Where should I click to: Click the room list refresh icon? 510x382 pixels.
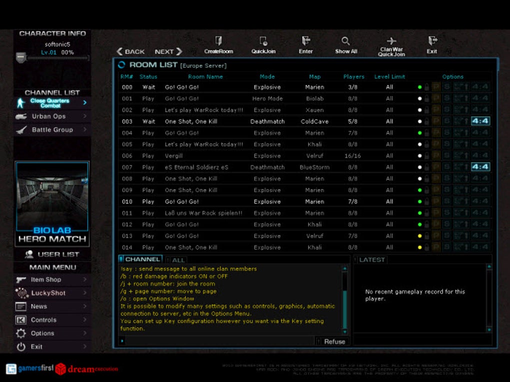pos(121,65)
